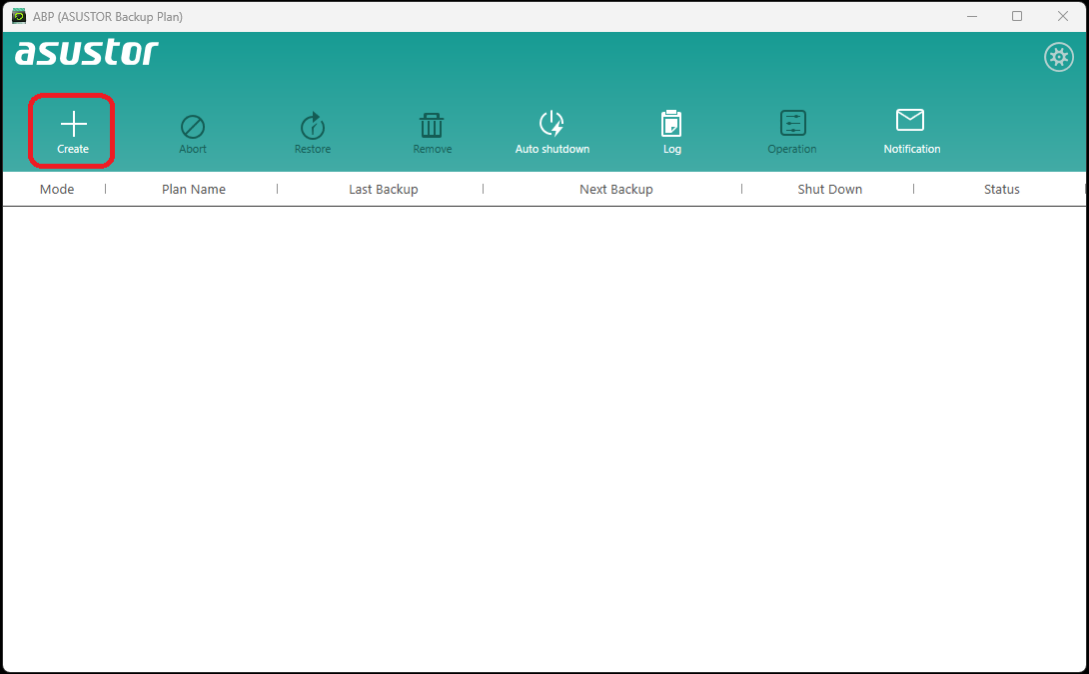Maximize the ABP window

pyautogui.click(x=1017, y=16)
